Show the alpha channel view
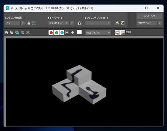Viewport: 167px width, 131px height. 67,33
